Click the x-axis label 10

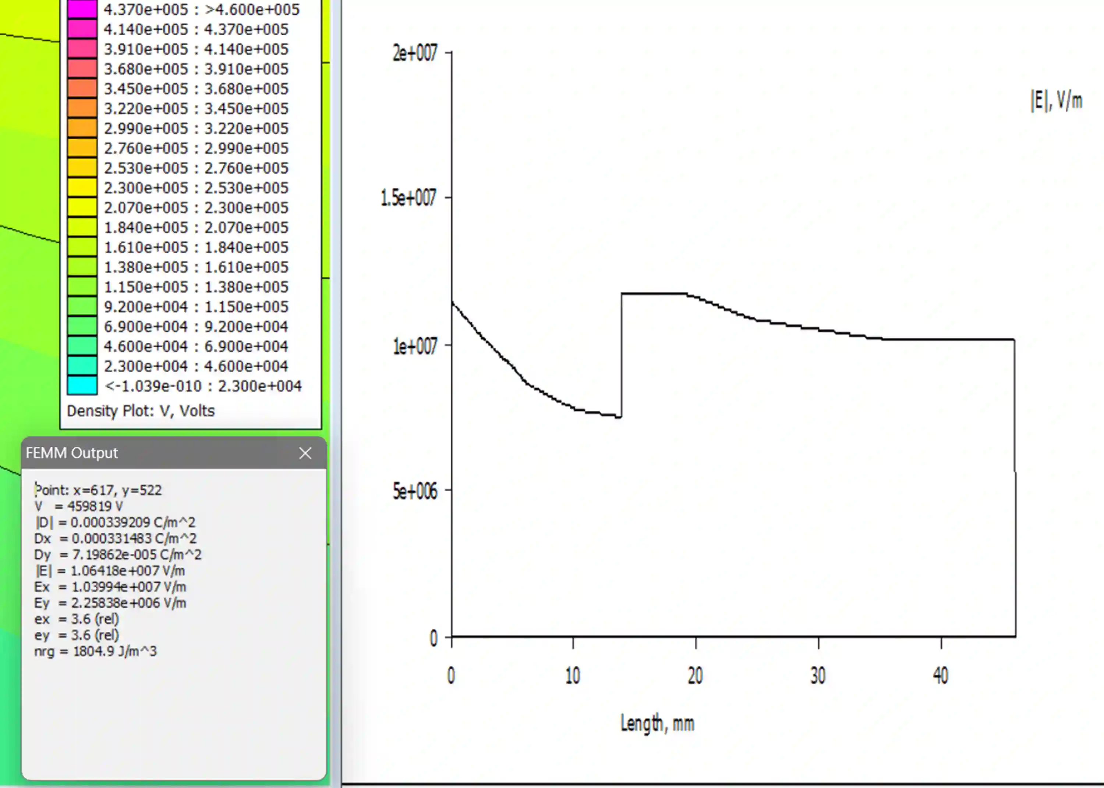point(573,675)
